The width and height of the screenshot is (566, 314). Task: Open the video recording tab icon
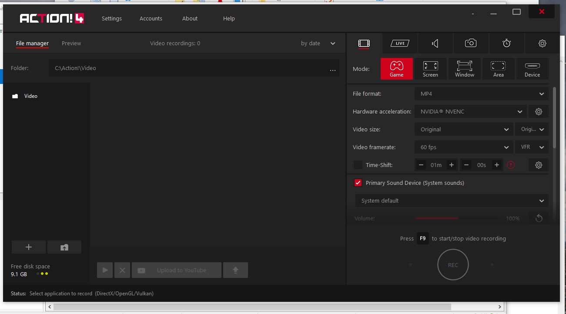364,43
